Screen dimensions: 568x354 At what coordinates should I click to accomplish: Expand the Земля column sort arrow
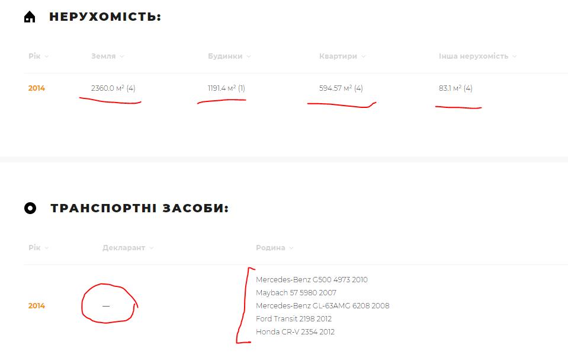pyautogui.click(x=121, y=57)
